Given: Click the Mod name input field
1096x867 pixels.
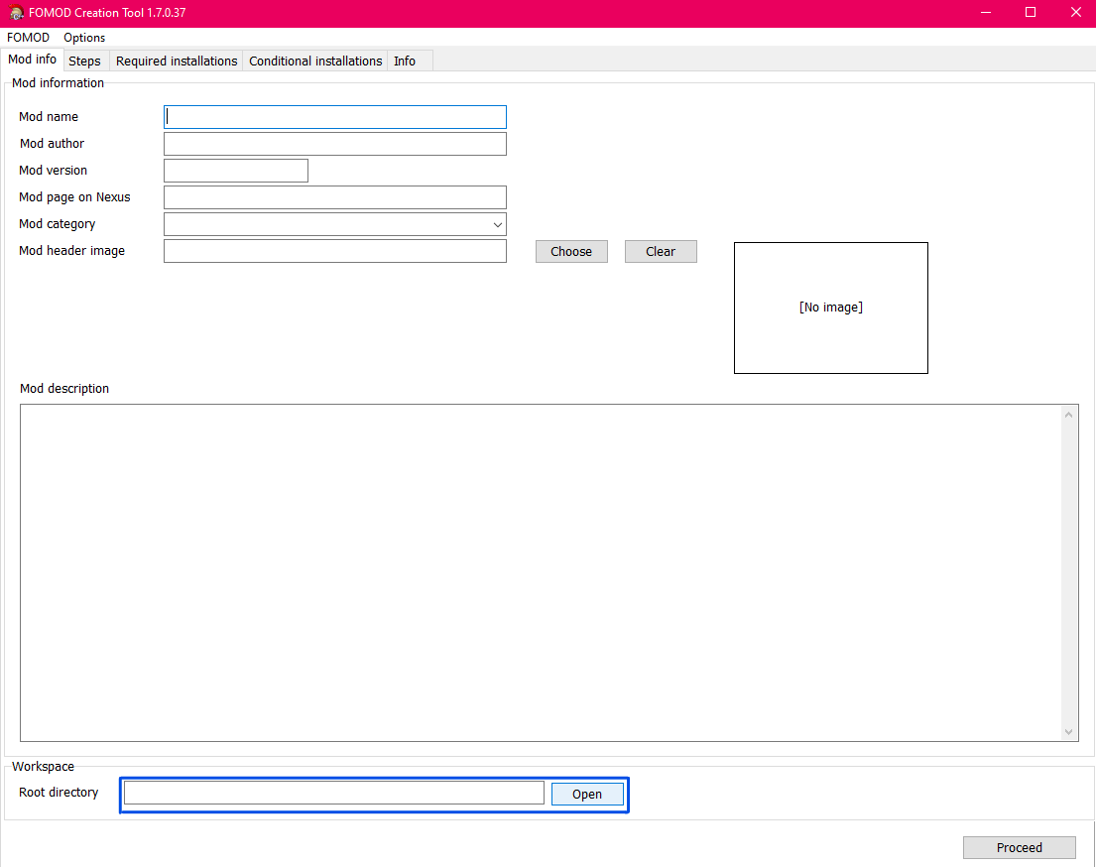Looking at the screenshot, I should point(335,117).
